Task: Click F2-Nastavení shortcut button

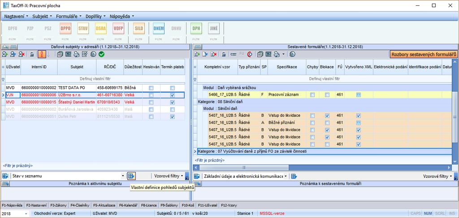Action: click(x=36, y=205)
